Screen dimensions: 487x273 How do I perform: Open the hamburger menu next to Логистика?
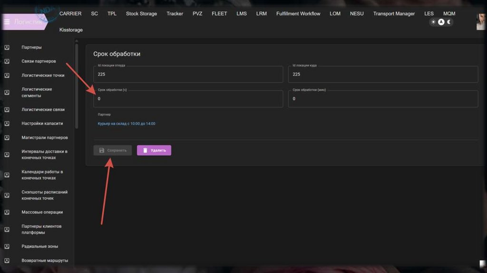tap(7, 22)
